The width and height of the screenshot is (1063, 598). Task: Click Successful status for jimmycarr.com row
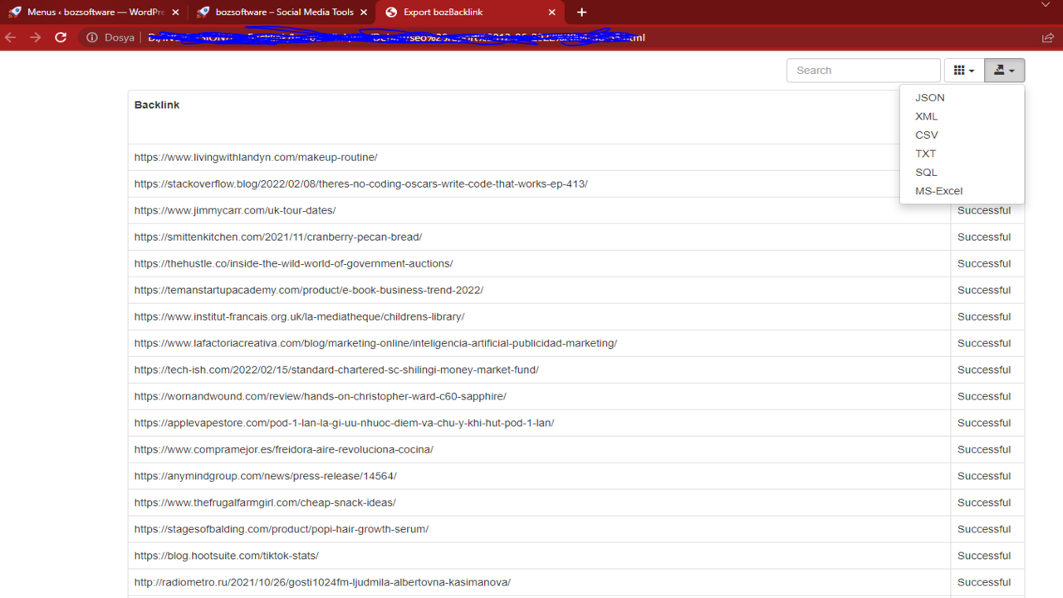(984, 210)
